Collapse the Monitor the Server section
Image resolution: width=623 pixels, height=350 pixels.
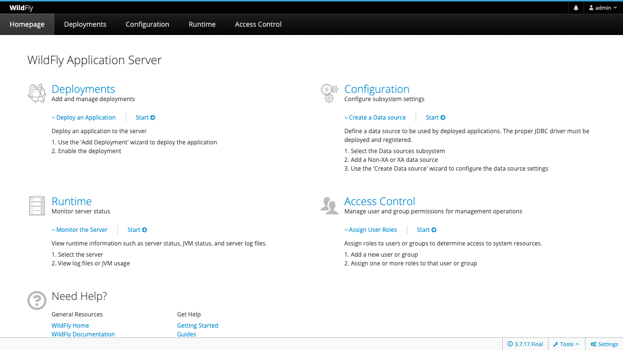79,230
